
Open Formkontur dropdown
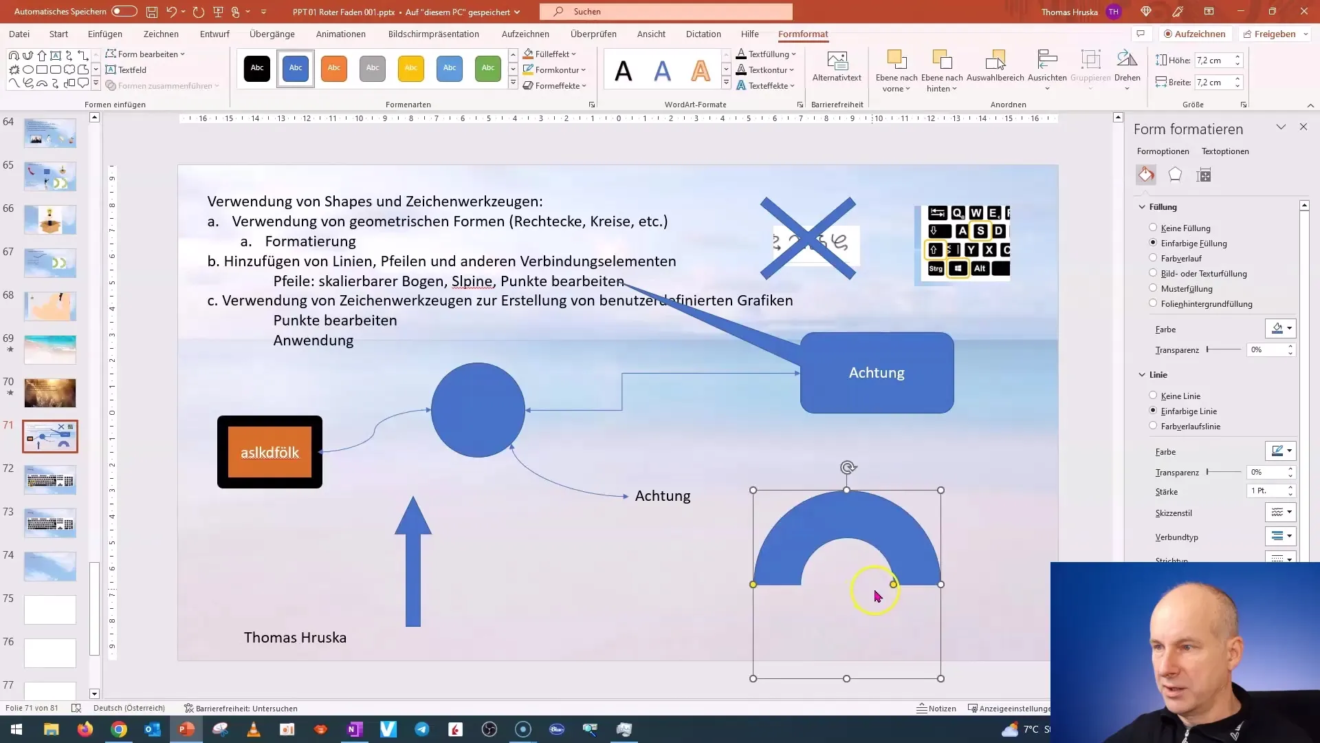554,69
